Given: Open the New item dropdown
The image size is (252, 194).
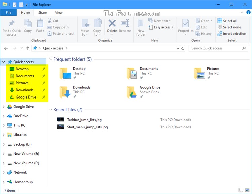Looking at the screenshot, I should [x=159, y=21].
